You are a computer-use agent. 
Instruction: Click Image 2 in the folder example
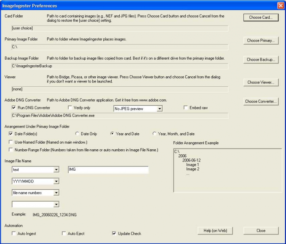click(x=193, y=169)
